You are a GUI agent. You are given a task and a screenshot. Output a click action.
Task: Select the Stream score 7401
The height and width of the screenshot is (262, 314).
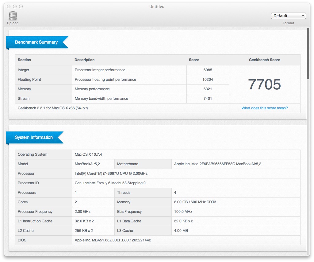(208, 99)
